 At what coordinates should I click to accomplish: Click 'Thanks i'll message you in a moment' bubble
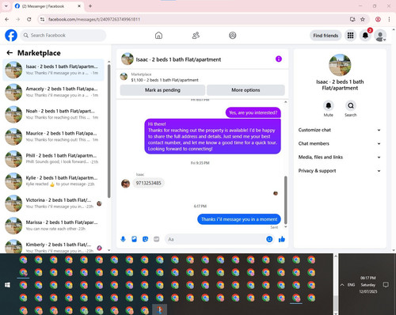pyautogui.click(x=239, y=219)
